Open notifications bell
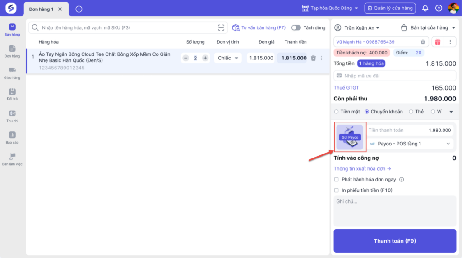Screen dimensions: 462x258 click(x=425, y=8)
